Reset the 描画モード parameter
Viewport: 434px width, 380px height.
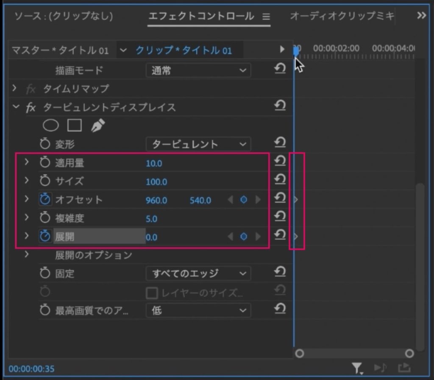[x=280, y=68]
